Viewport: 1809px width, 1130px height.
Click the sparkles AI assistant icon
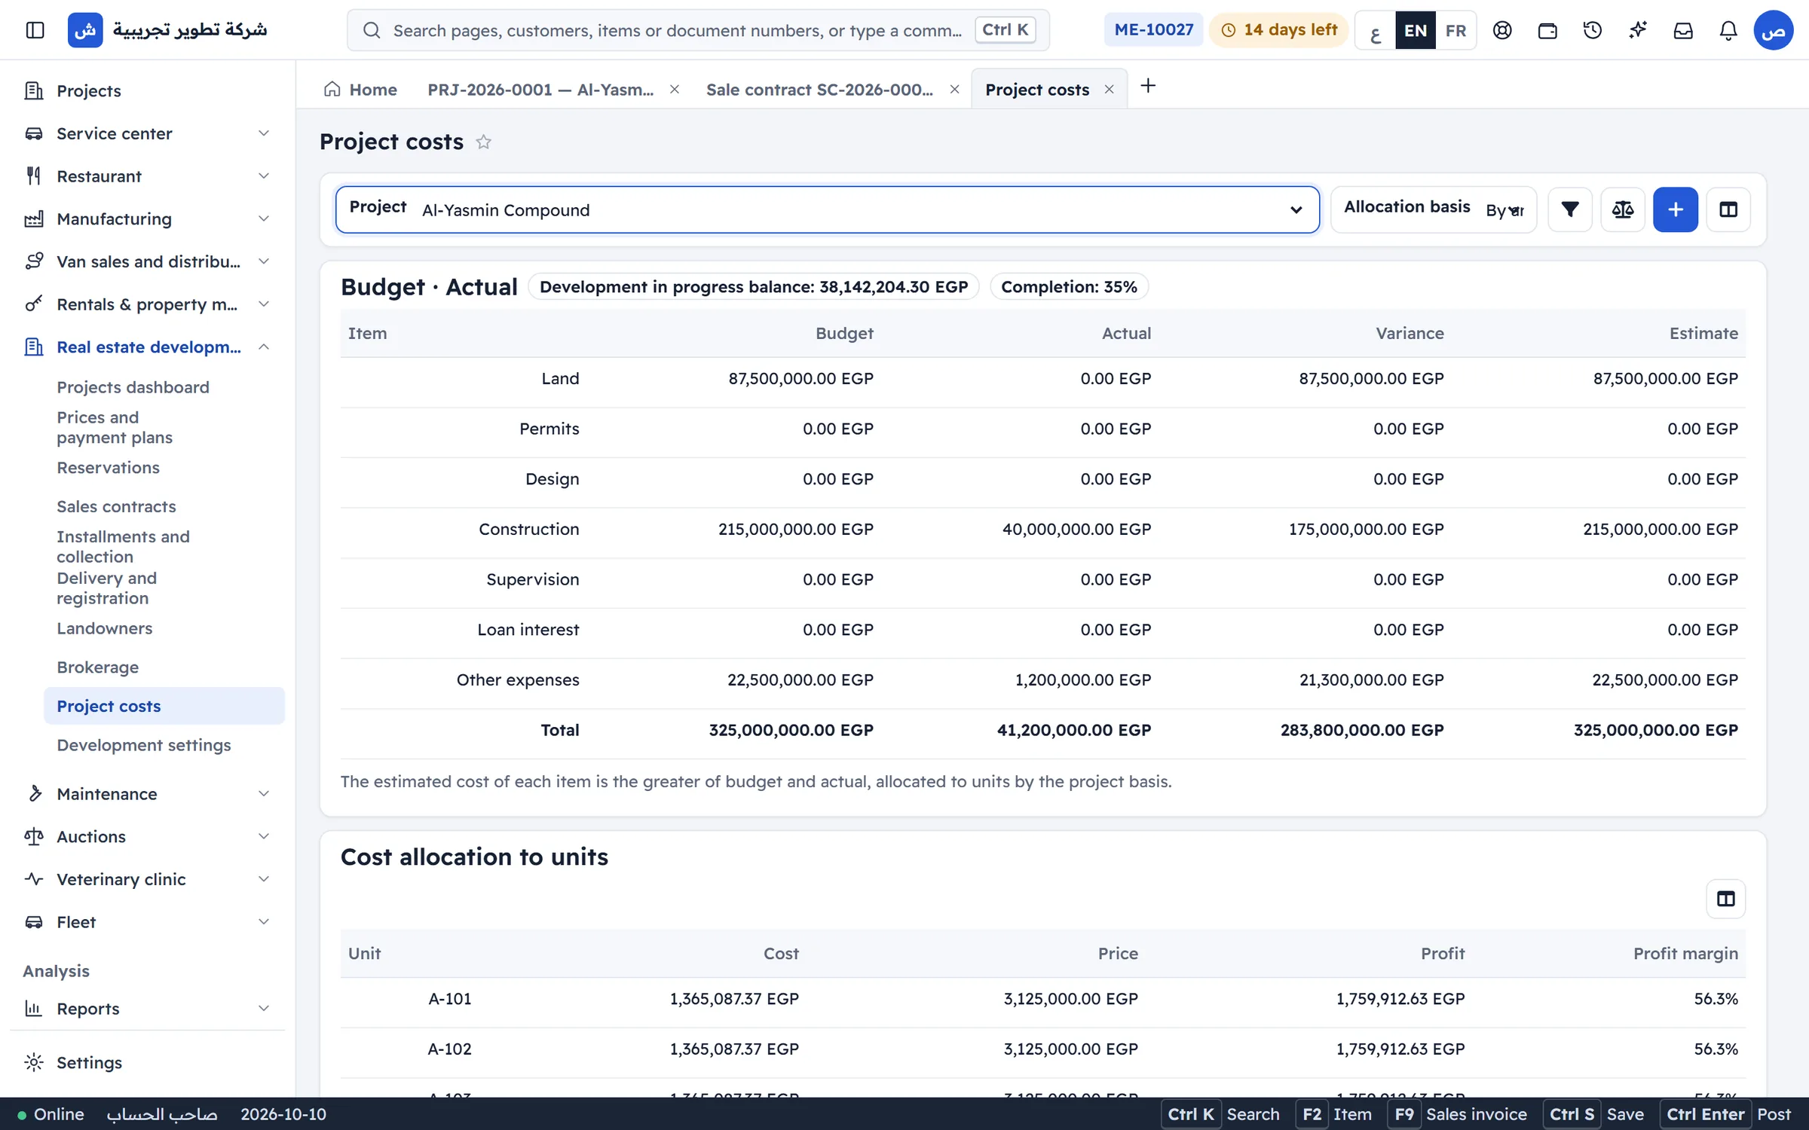(x=1638, y=30)
